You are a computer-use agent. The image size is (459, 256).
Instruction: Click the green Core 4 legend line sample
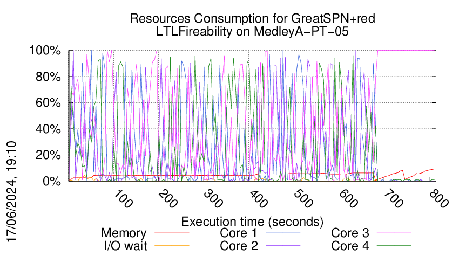tap(394, 245)
